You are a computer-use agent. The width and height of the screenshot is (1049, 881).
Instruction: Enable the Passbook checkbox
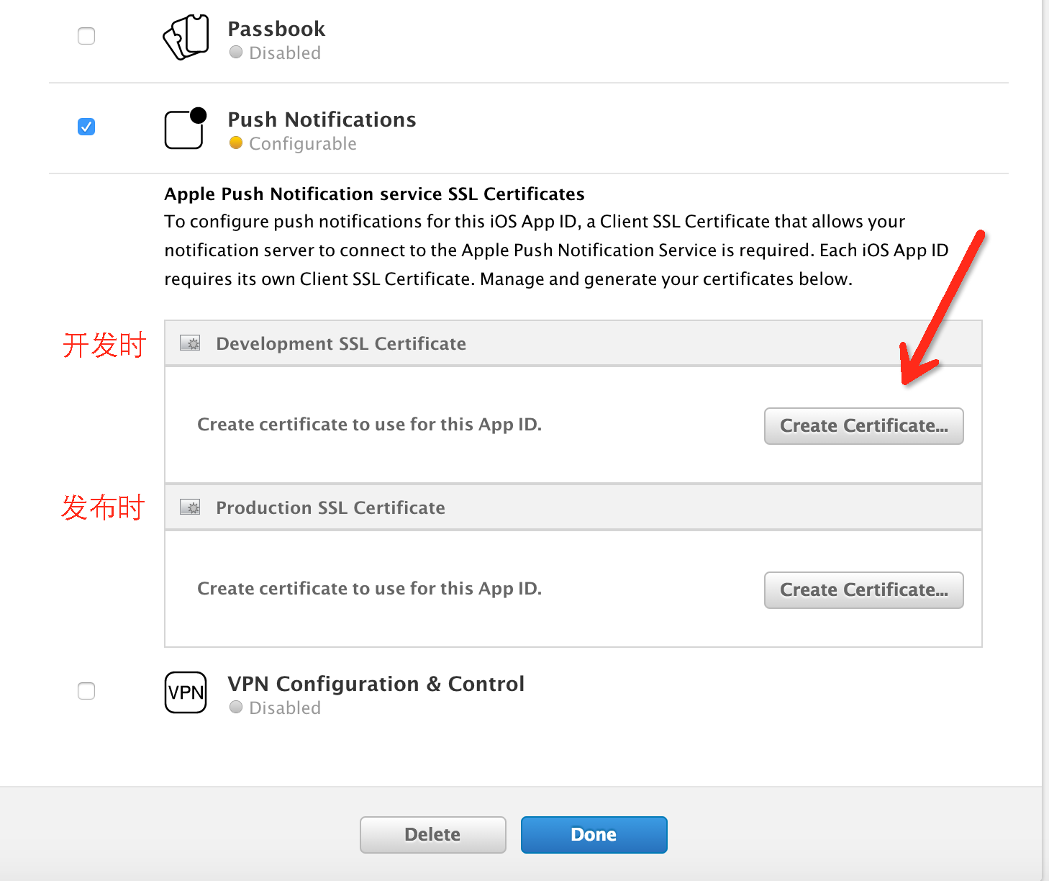[x=86, y=36]
